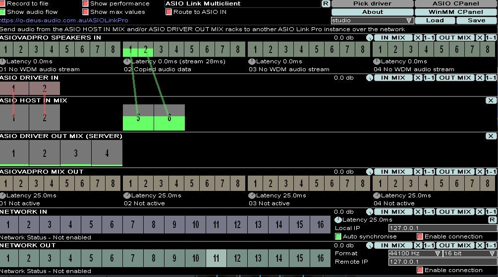
Task: Enable connection for Network Out
Action: pos(420,270)
